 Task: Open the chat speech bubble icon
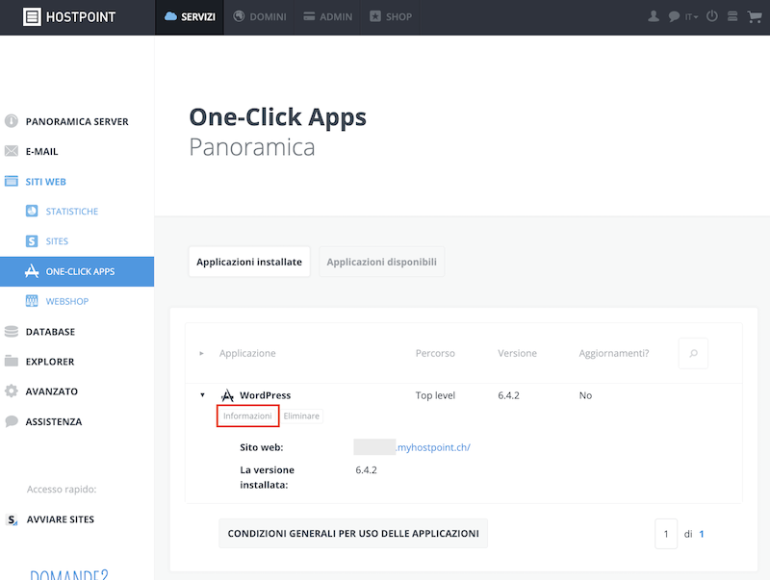pyautogui.click(x=674, y=16)
